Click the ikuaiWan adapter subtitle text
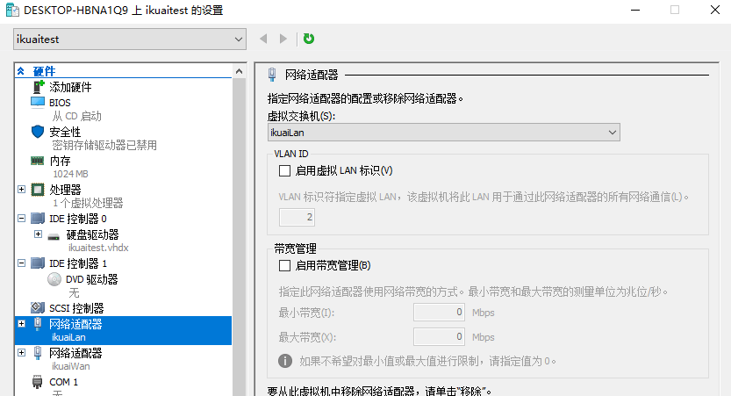 coord(71,366)
